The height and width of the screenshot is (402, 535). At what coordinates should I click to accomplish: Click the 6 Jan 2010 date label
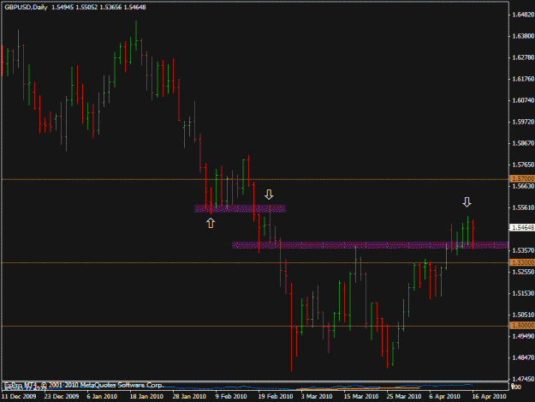(102, 397)
